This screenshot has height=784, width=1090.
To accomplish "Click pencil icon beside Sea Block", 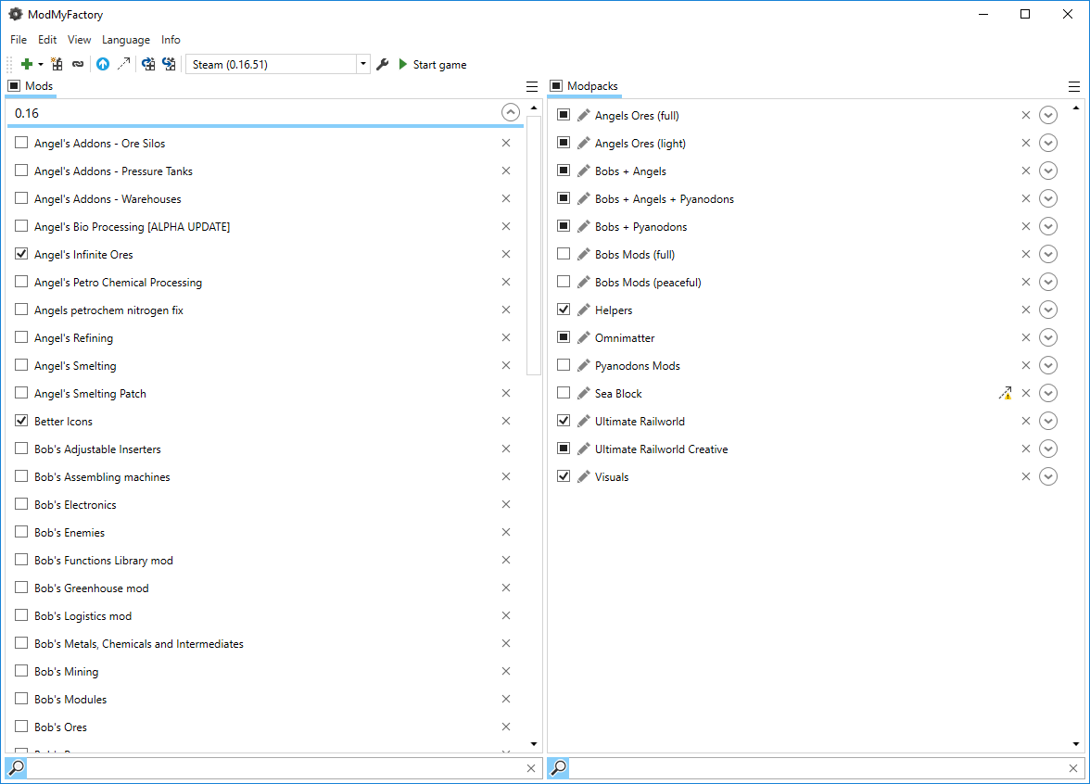I will coord(584,393).
